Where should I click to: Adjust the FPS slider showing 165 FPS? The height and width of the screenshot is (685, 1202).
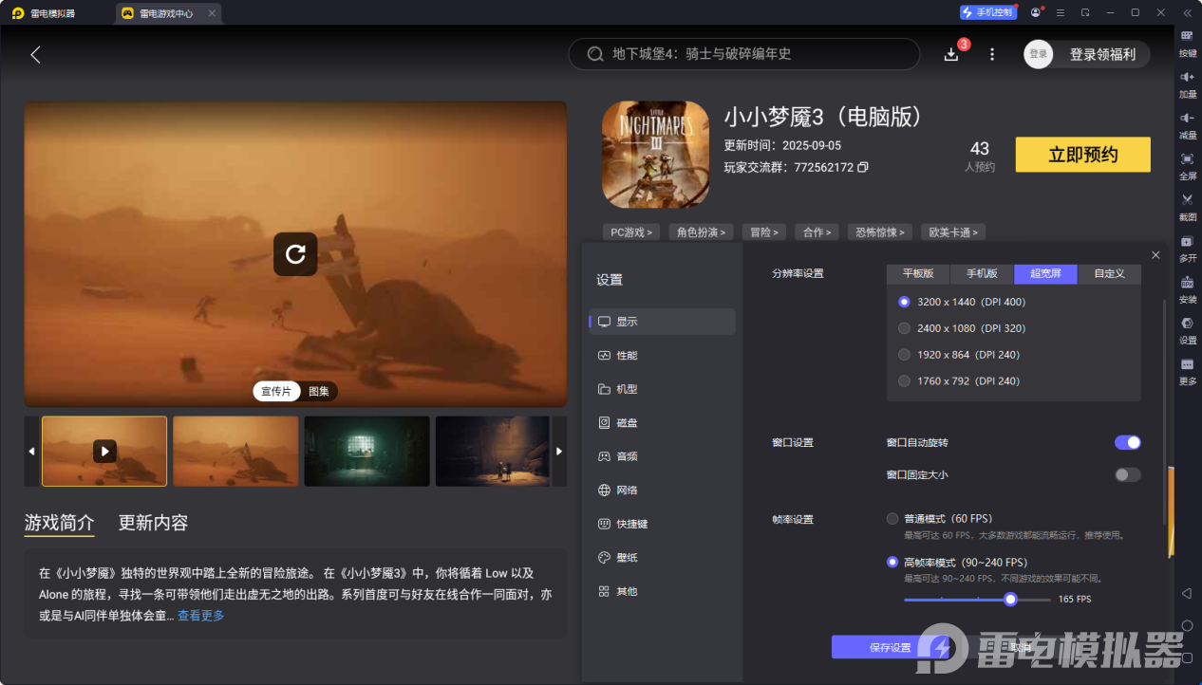tap(1009, 599)
